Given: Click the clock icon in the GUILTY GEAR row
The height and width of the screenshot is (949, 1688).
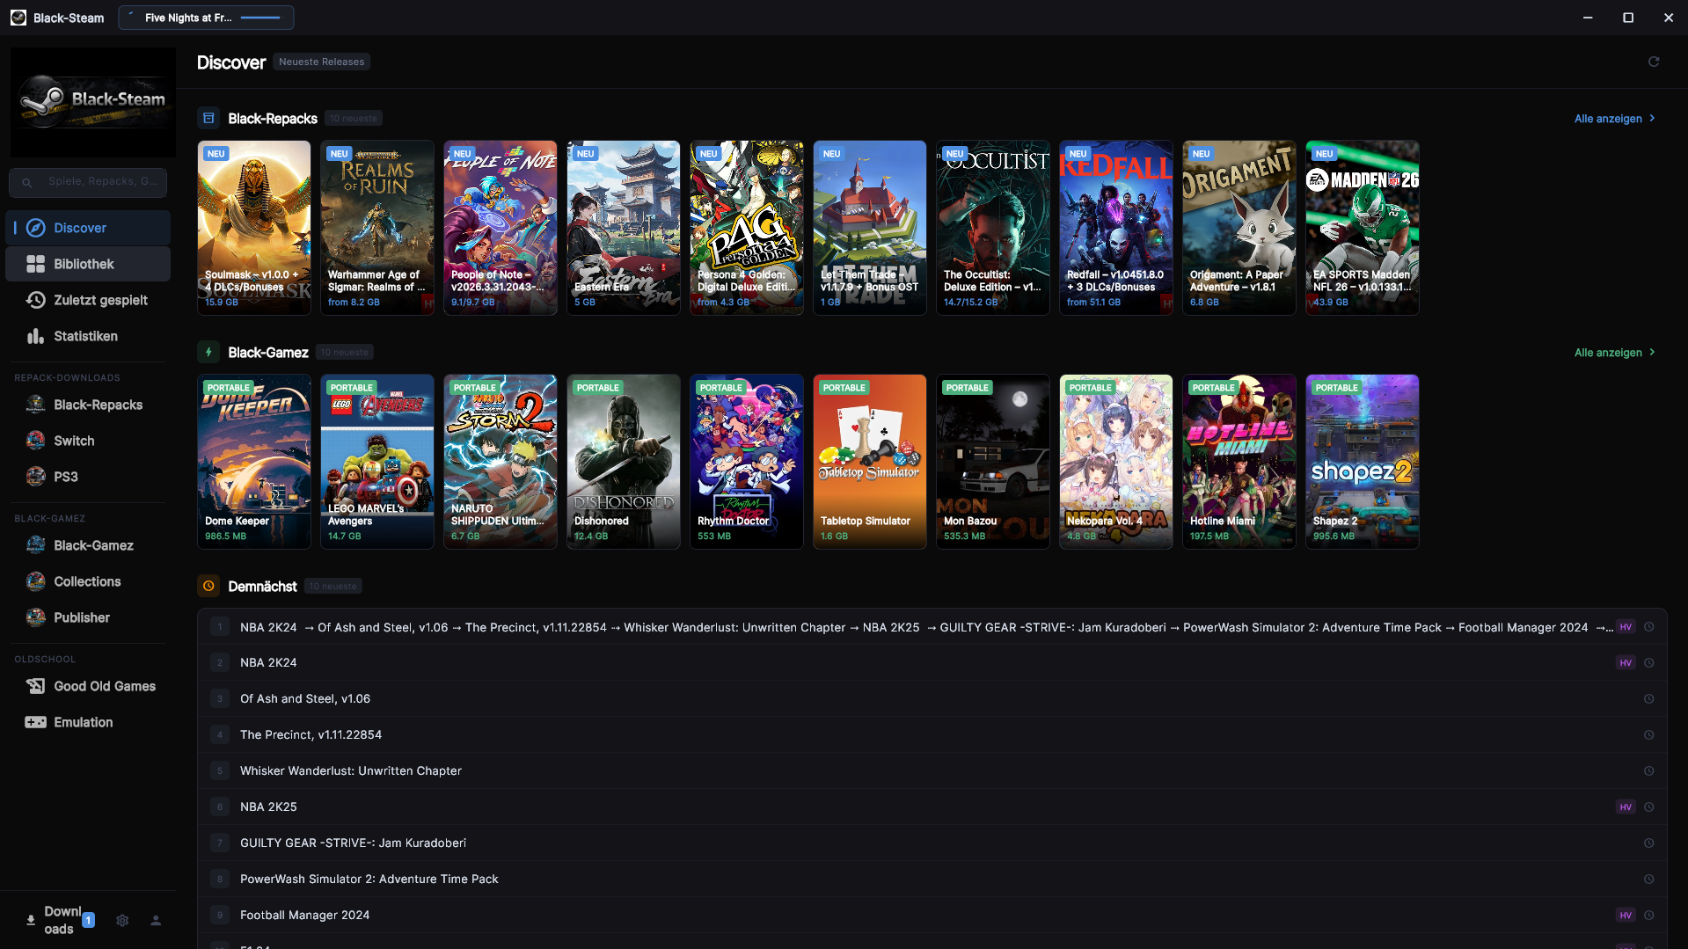Looking at the screenshot, I should click(x=1649, y=843).
